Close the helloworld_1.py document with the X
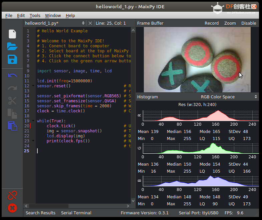The image size is (262, 220). [90, 23]
